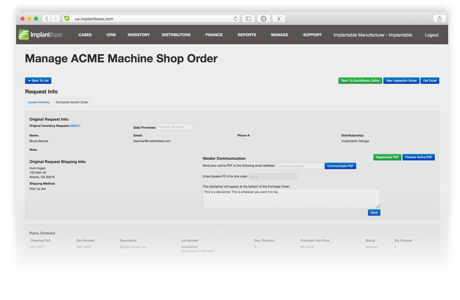
Task: Open the CRM menu
Action: [x=111, y=35]
